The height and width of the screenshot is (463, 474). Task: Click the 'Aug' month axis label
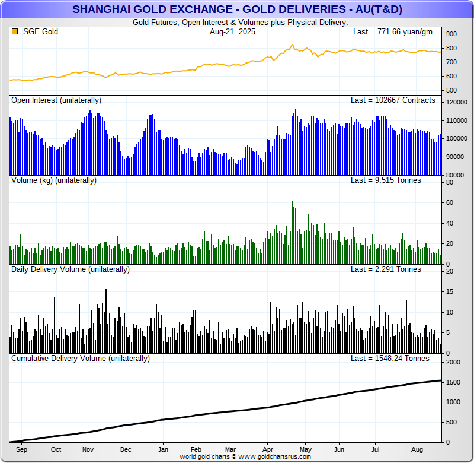417,449
